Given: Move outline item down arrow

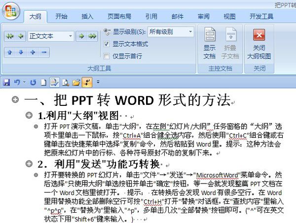Looking at the screenshot, I should (x=21, y=52).
